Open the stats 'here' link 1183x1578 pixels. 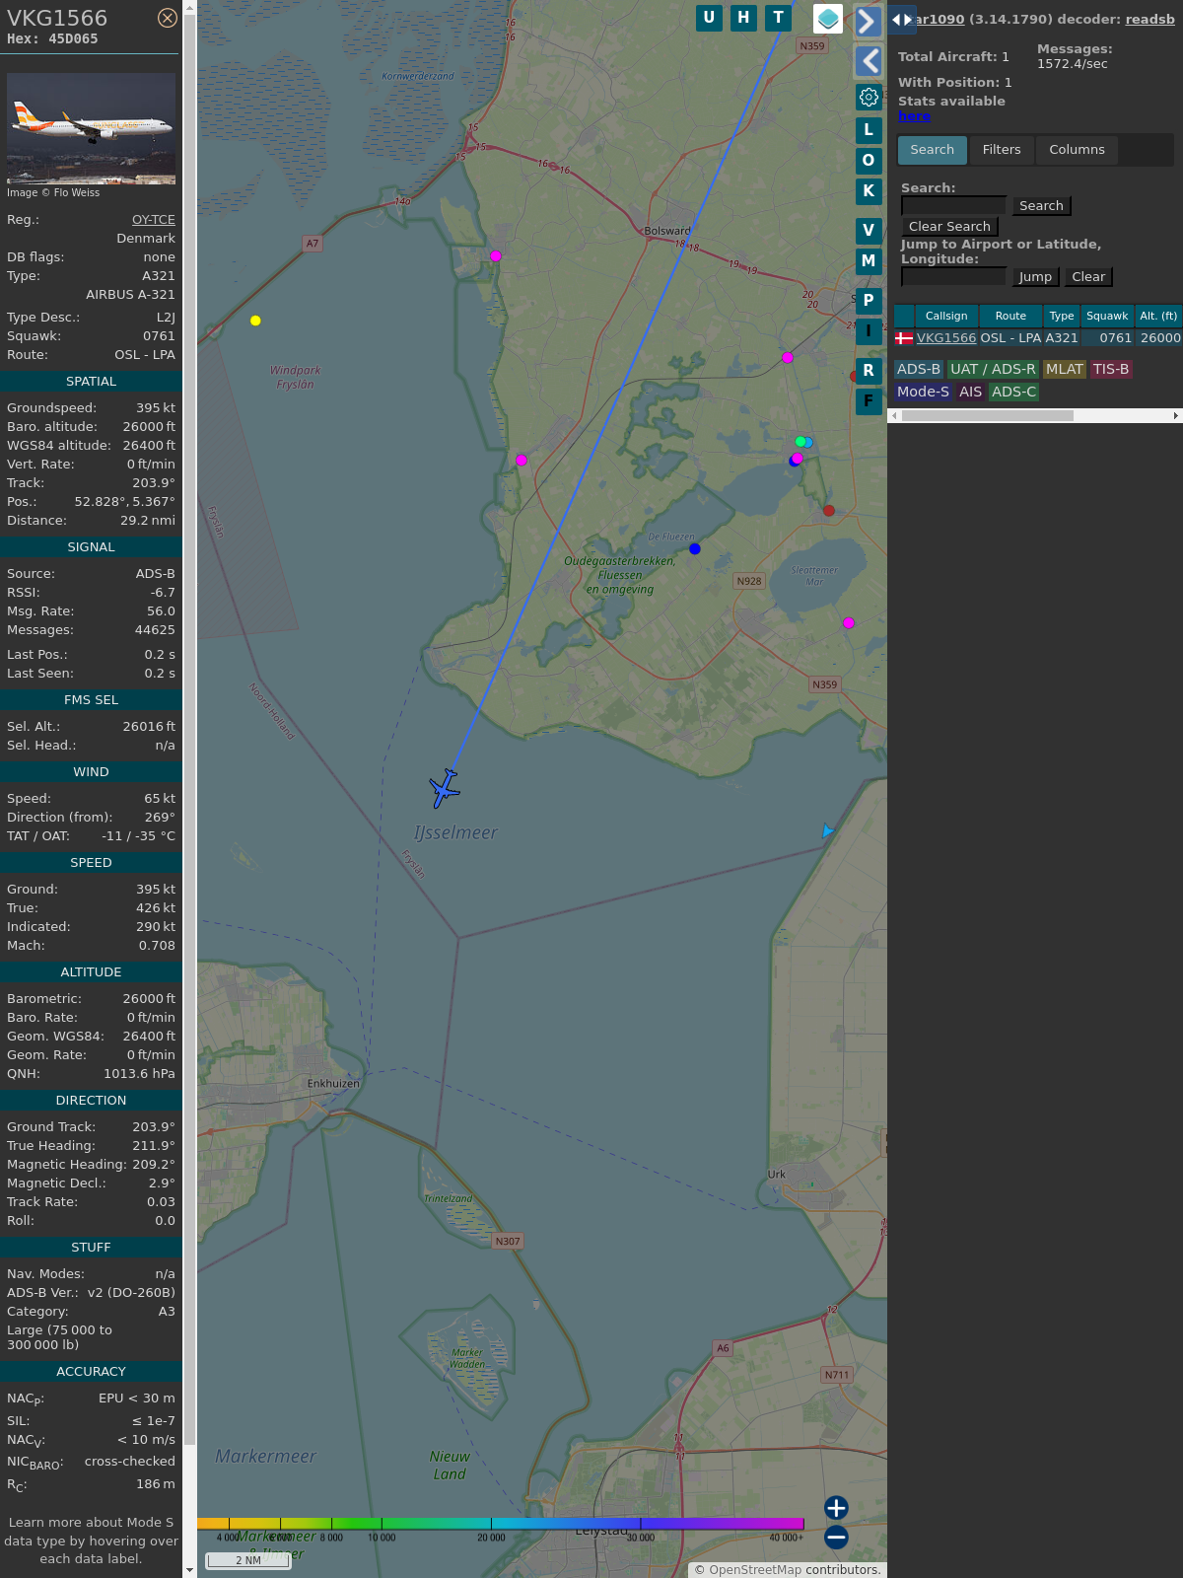(914, 116)
